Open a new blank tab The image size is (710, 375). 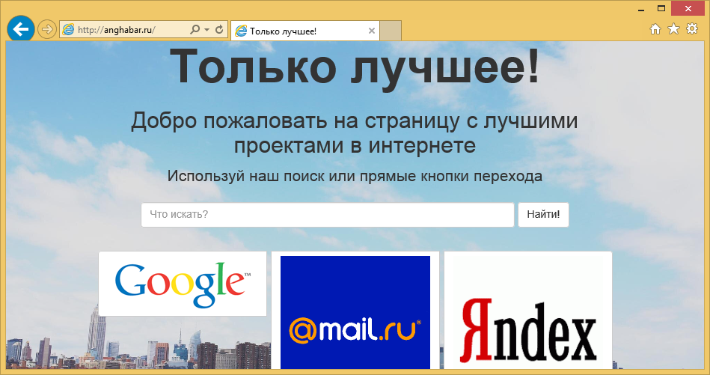(x=391, y=31)
